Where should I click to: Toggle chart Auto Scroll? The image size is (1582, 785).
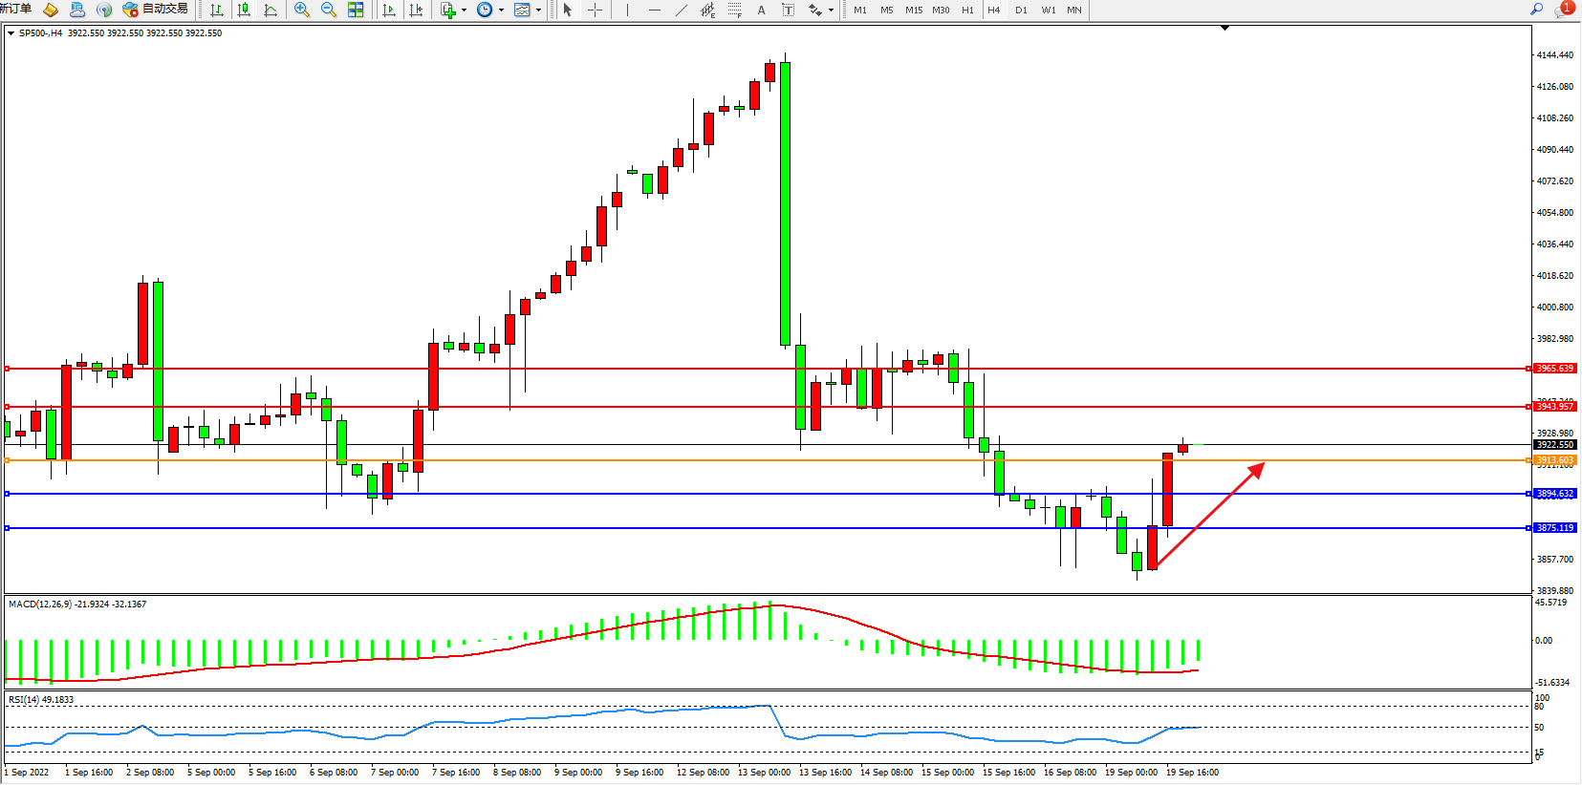389,10
